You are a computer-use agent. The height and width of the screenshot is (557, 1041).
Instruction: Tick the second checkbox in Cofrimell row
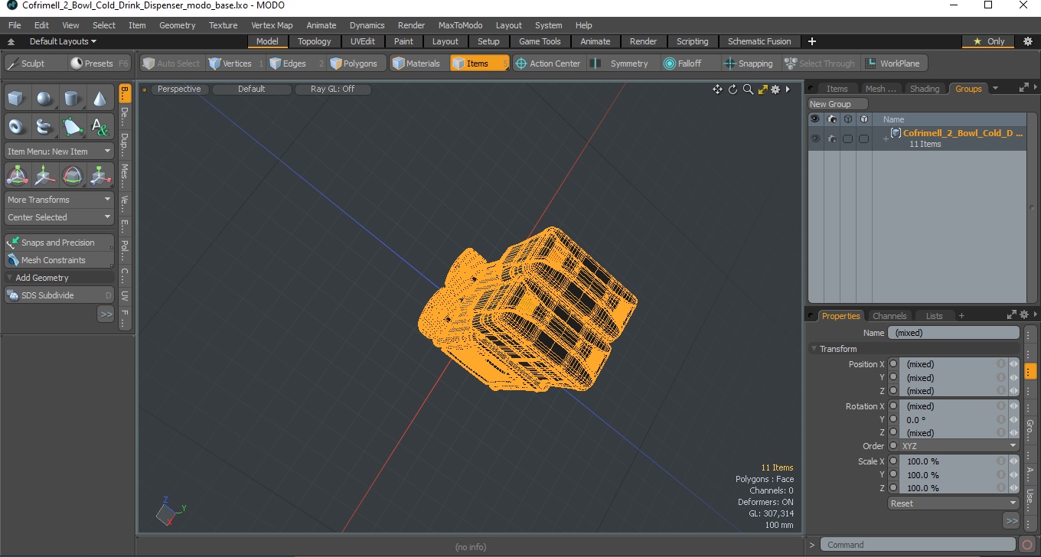pos(863,138)
